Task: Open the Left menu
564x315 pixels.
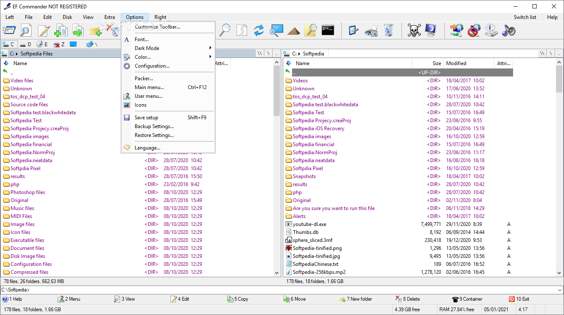Action: point(10,17)
